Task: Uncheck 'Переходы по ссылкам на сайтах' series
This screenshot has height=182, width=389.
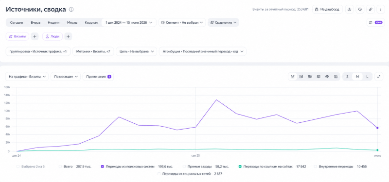Action: (x=240, y=166)
